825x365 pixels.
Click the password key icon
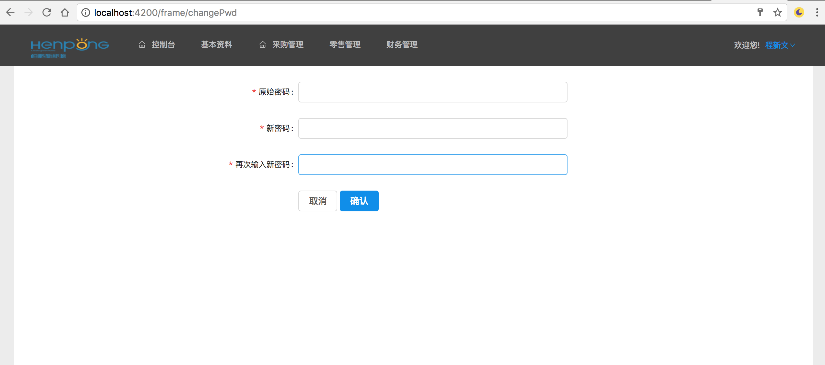[x=760, y=13]
